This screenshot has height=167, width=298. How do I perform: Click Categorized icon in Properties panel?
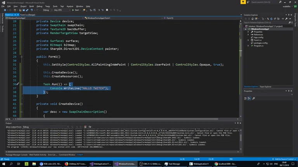(246, 98)
